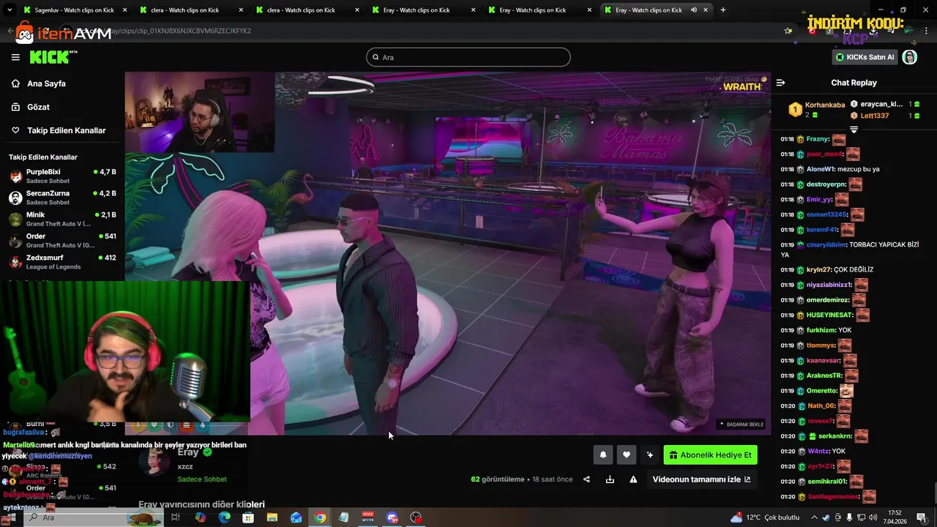Click the Steam tray icon

826,517
